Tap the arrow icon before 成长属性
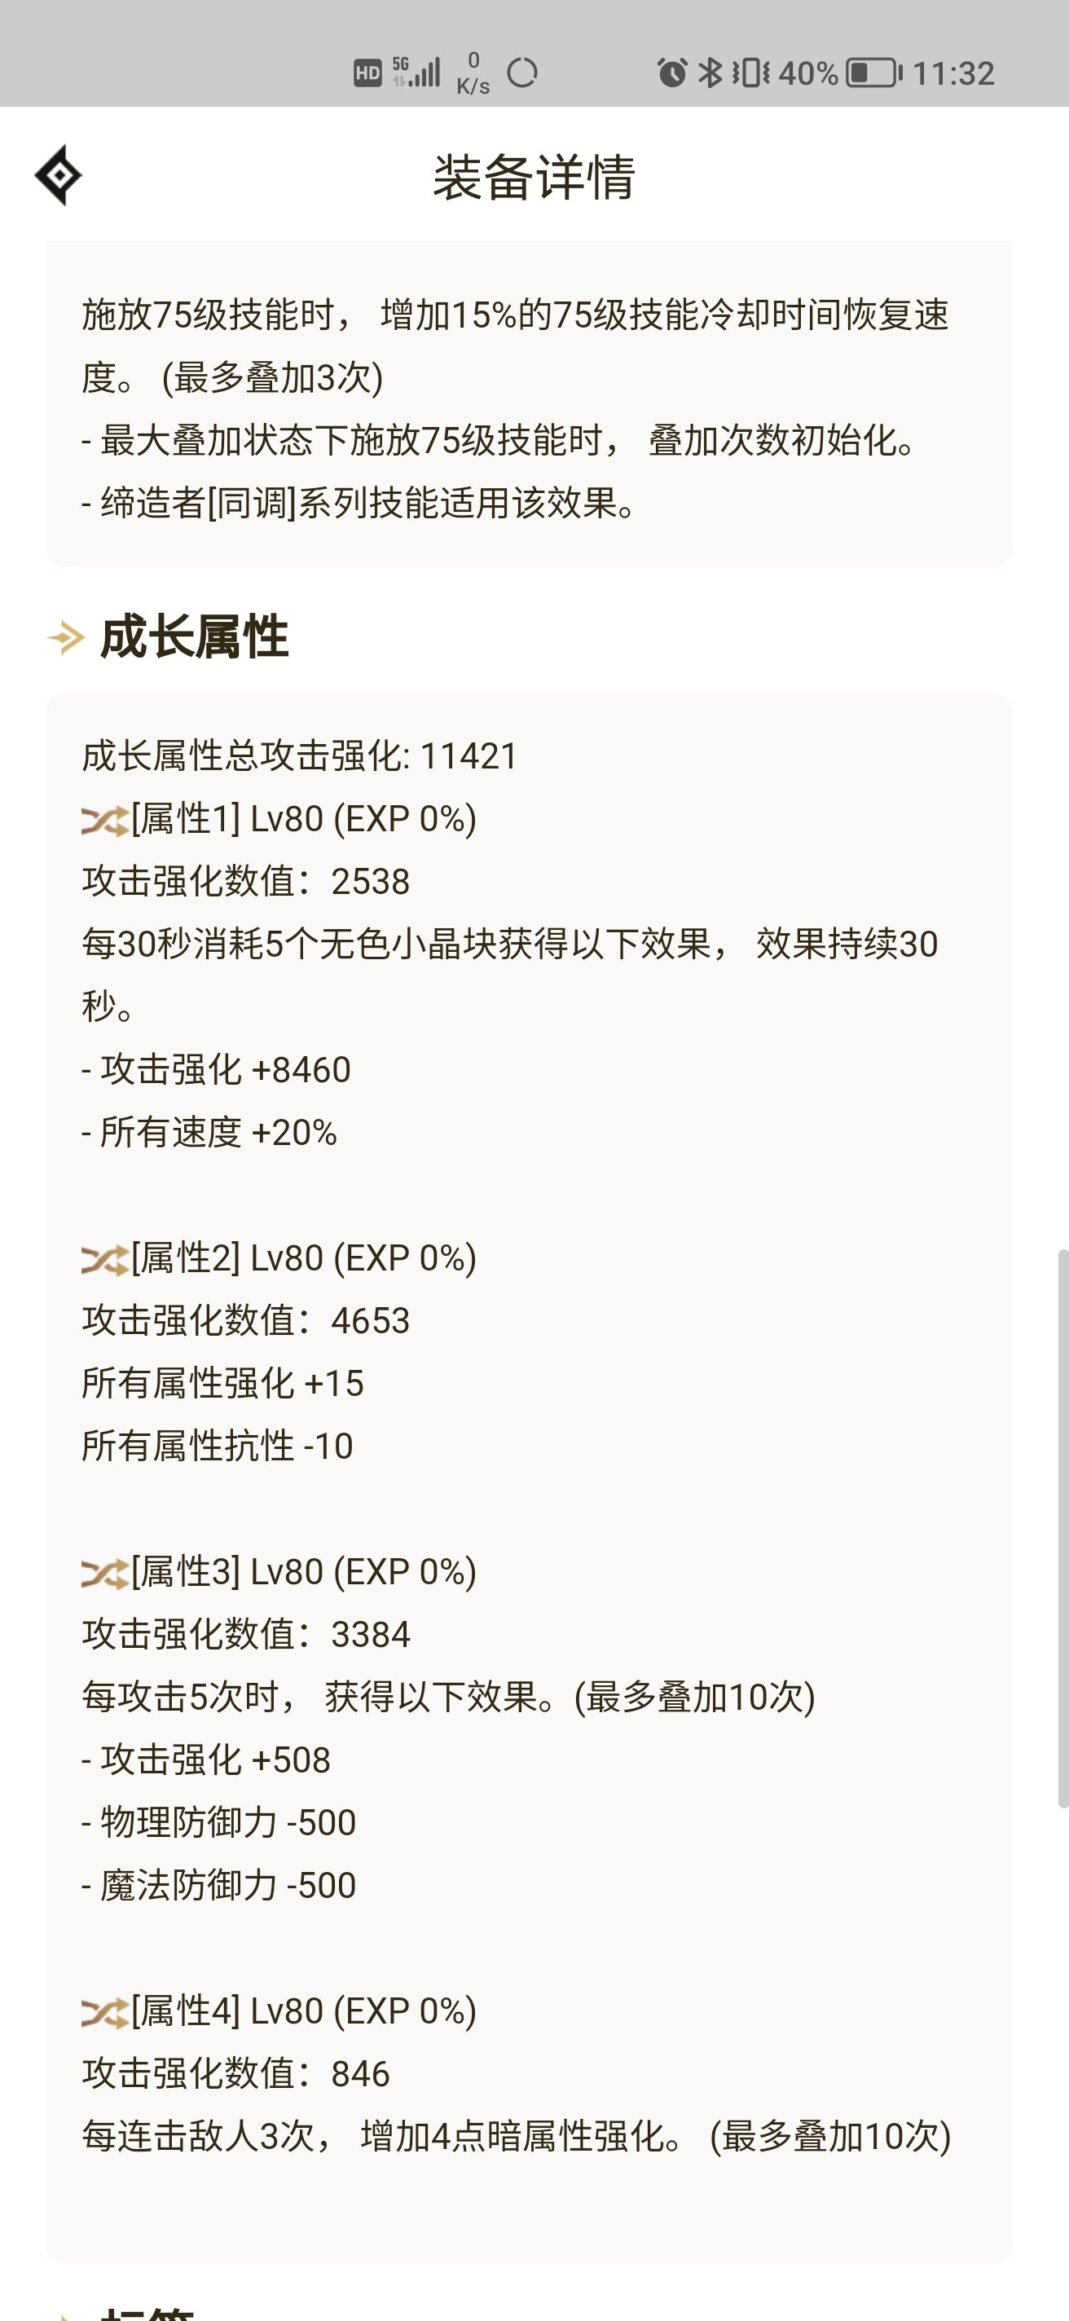This screenshot has width=1069, height=2321. [x=66, y=638]
